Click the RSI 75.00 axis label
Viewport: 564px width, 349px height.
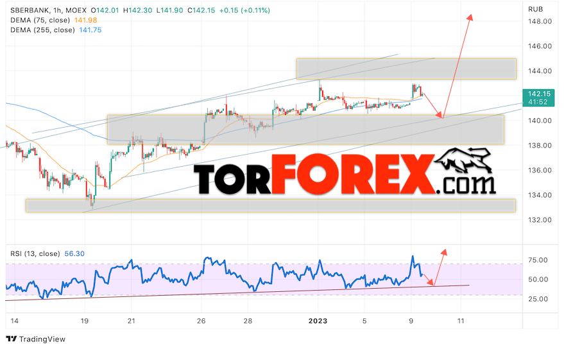point(538,260)
